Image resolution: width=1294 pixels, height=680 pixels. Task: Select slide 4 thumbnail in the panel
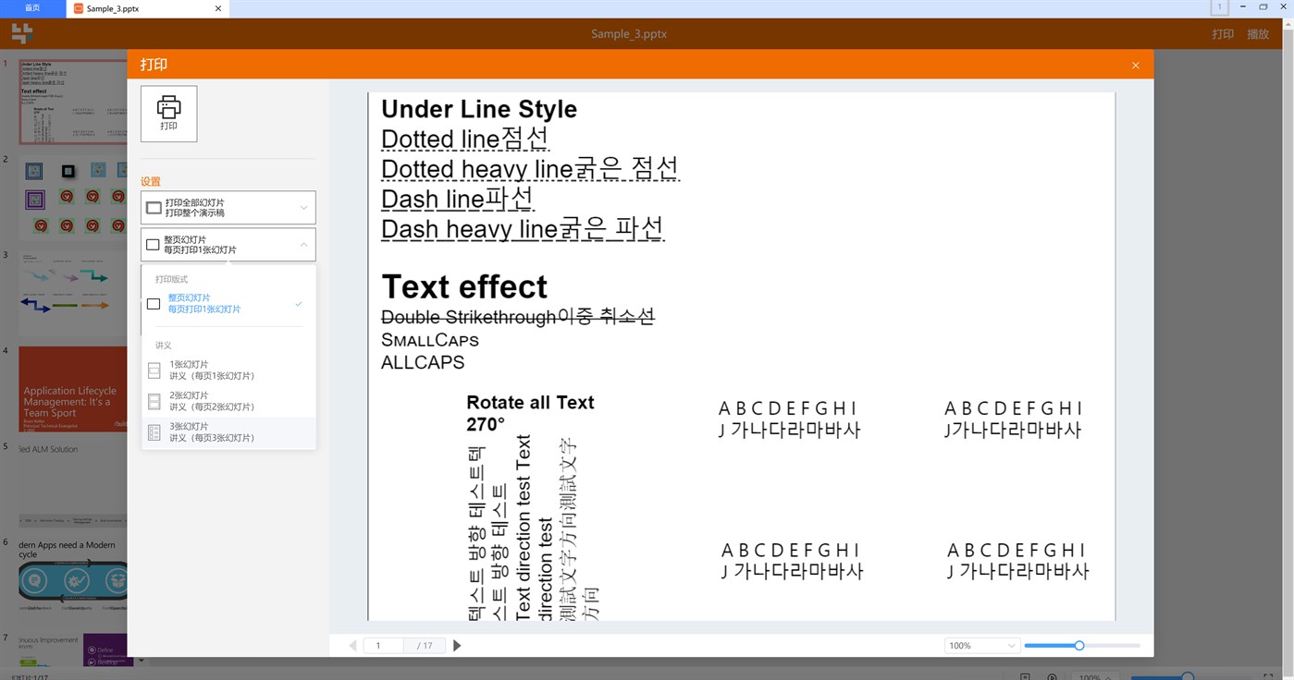click(74, 388)
